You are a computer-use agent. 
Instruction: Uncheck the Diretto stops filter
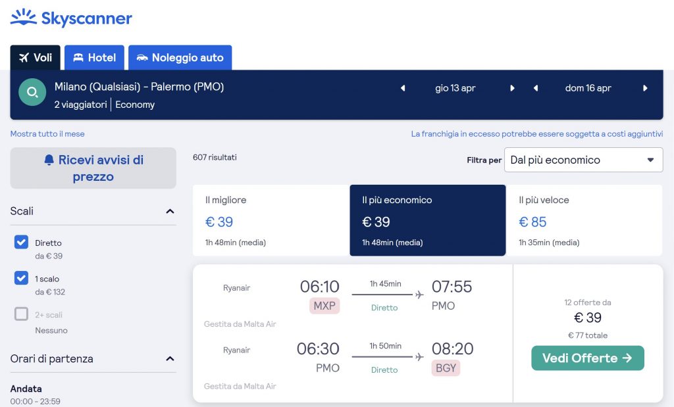point(22,243)
